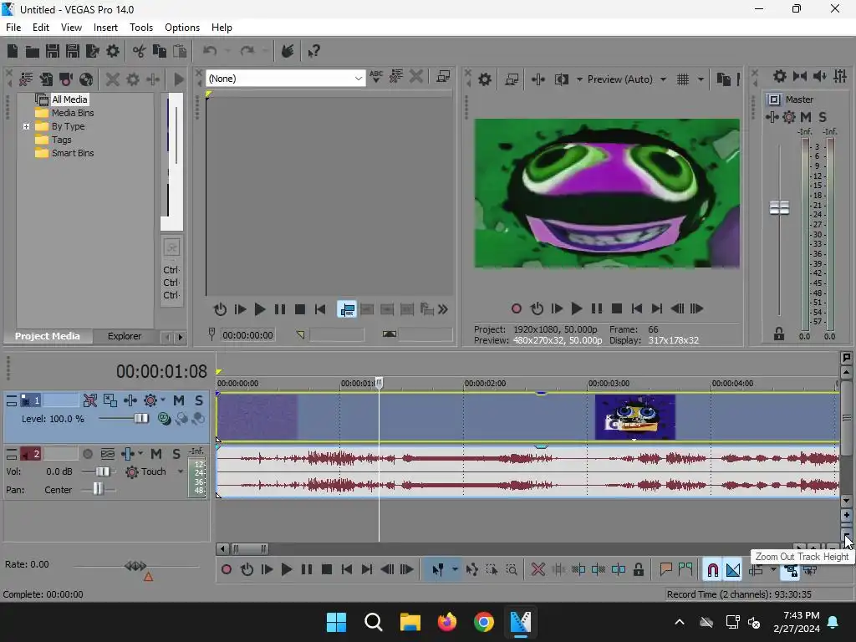Toggle Master bus Mute button
Screen dimensions: 856x642
pos(805,117)
